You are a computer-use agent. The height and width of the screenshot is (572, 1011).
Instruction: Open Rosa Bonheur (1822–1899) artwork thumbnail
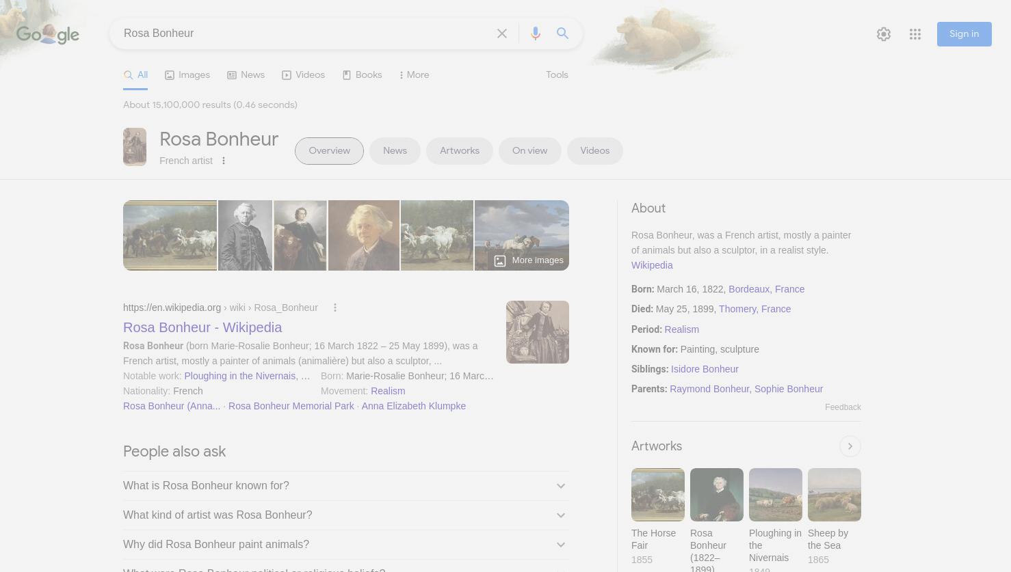(717, 495)
